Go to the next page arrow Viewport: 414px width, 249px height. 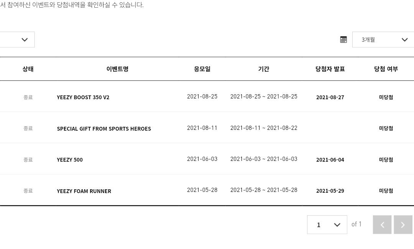(403, 224)
